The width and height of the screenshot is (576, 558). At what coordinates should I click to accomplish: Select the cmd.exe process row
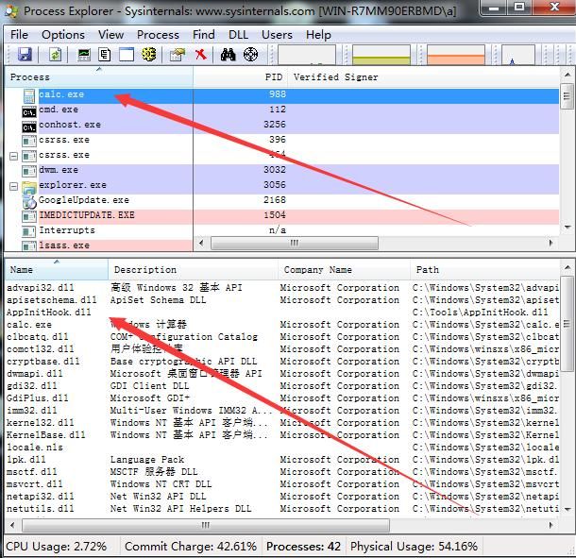[x=282, y=110]
